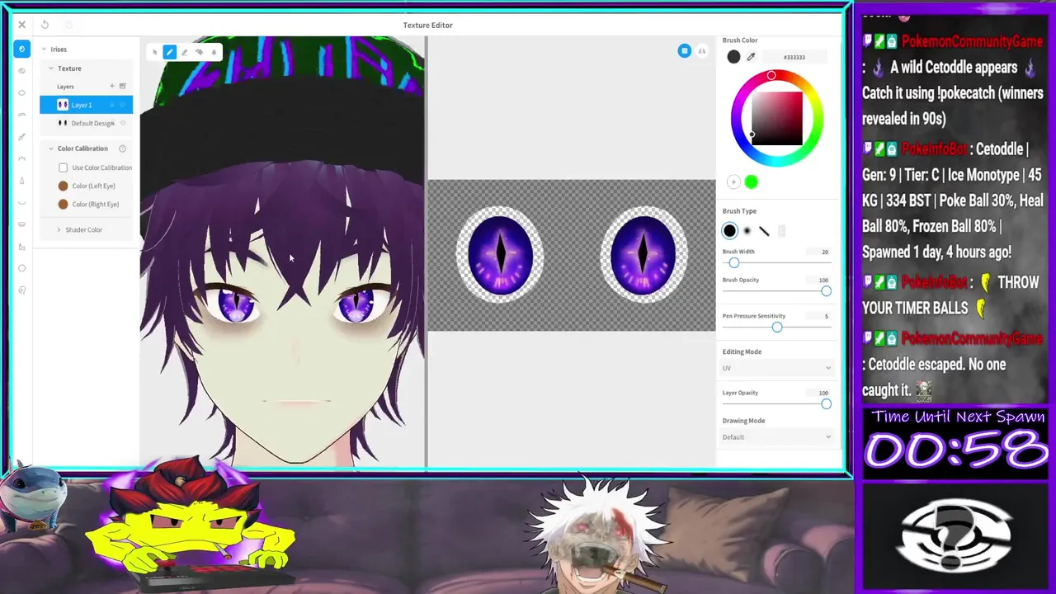Toggle mirror symmetry icon above UV view
Image resolution: width=1056 pixels, height=594 pixels.
pos(702,51)
